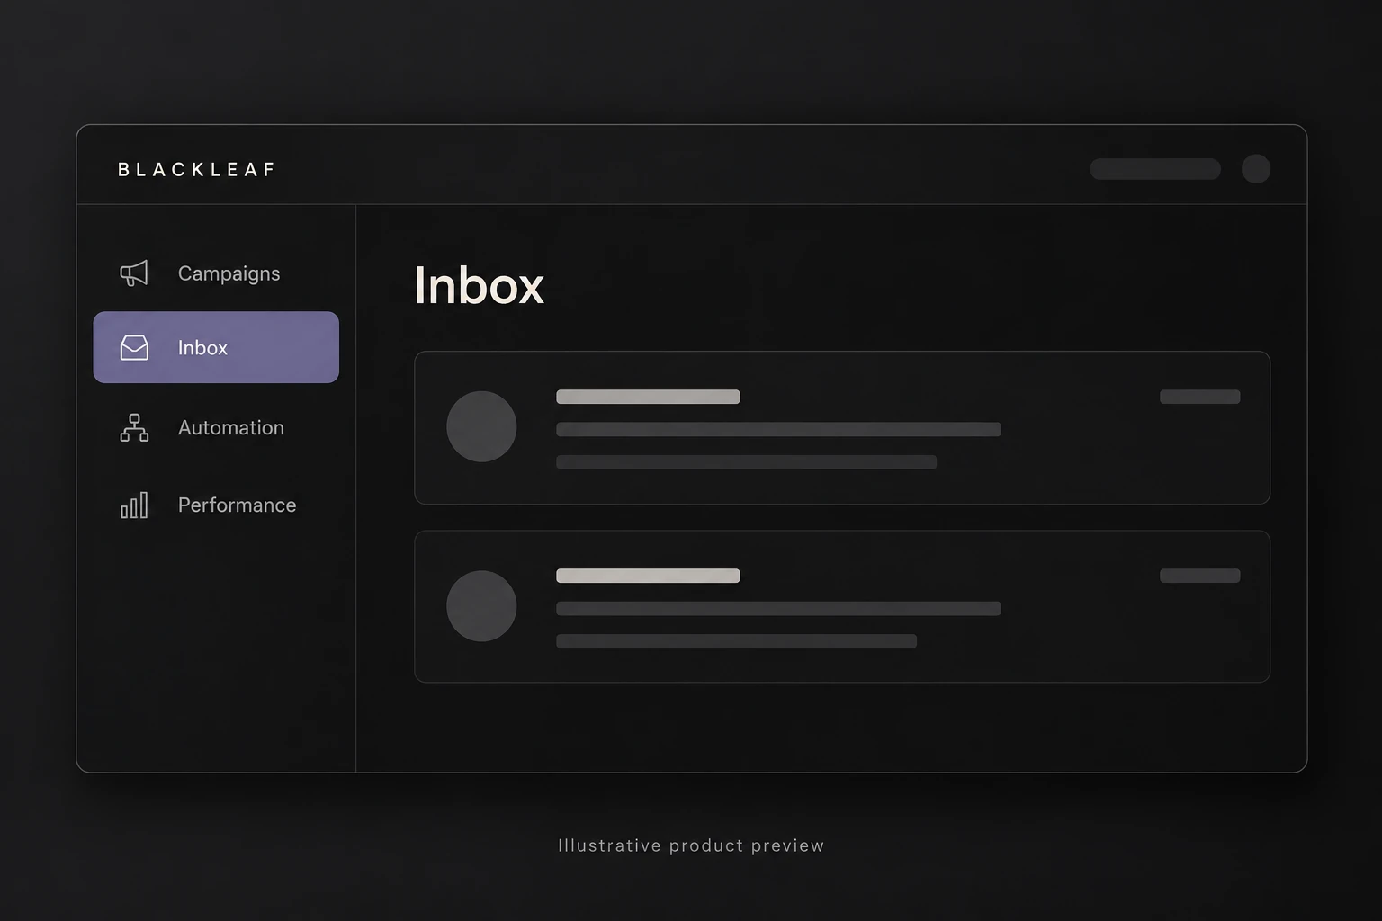Go to the Automation label in the sidebar

click(x=231, y=427)
